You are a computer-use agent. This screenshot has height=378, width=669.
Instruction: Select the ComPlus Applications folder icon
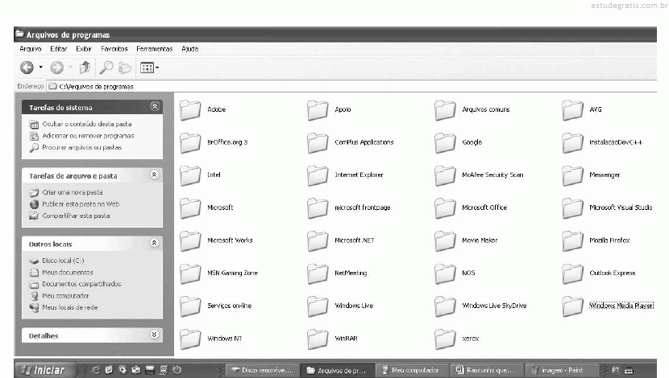point(318,142)
